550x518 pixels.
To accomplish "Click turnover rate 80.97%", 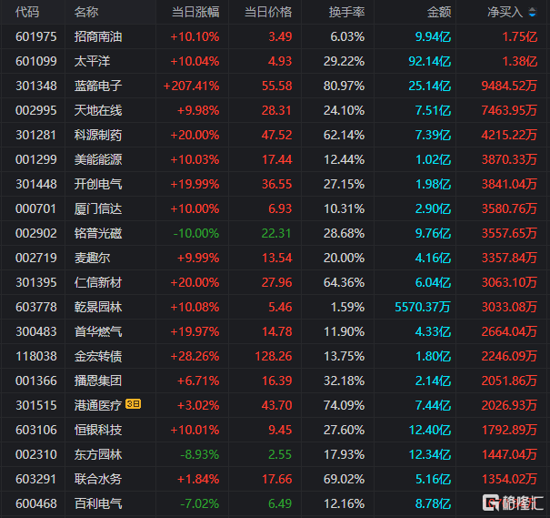I will (345, 86).
